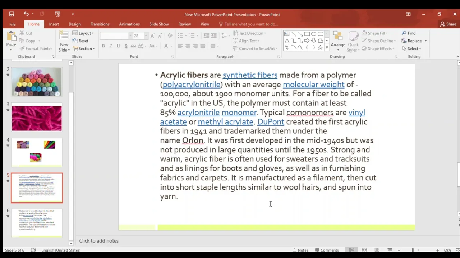Follow the 'DuPont' hyperlink
This screenshot has width=460, height=258.
click(271, 121)
